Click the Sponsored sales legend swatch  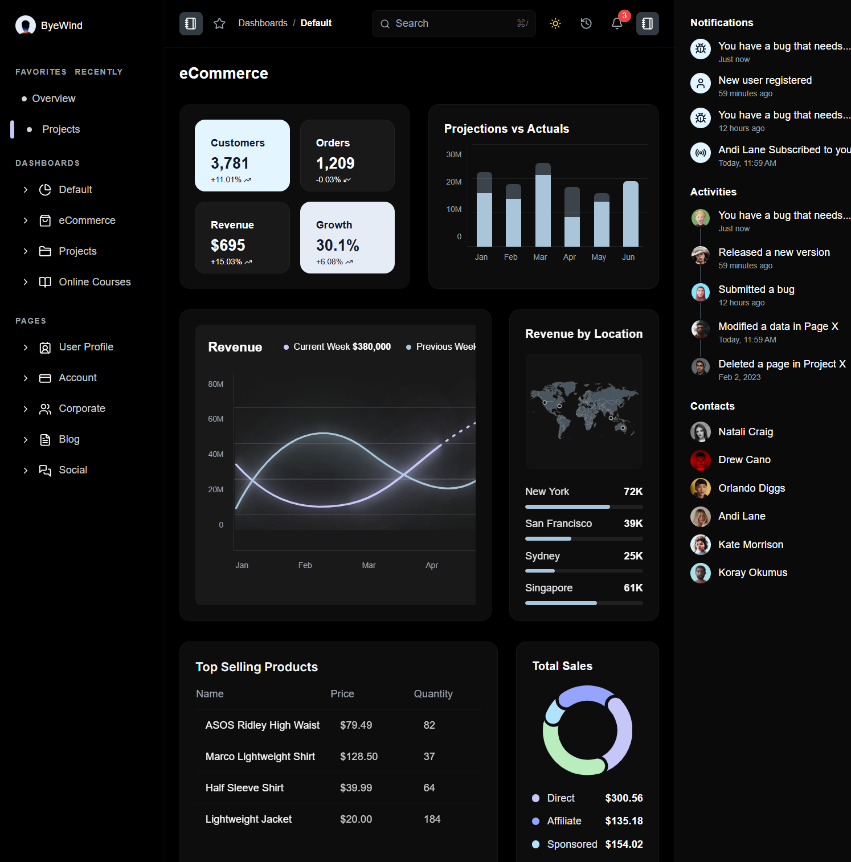point(535,844)
